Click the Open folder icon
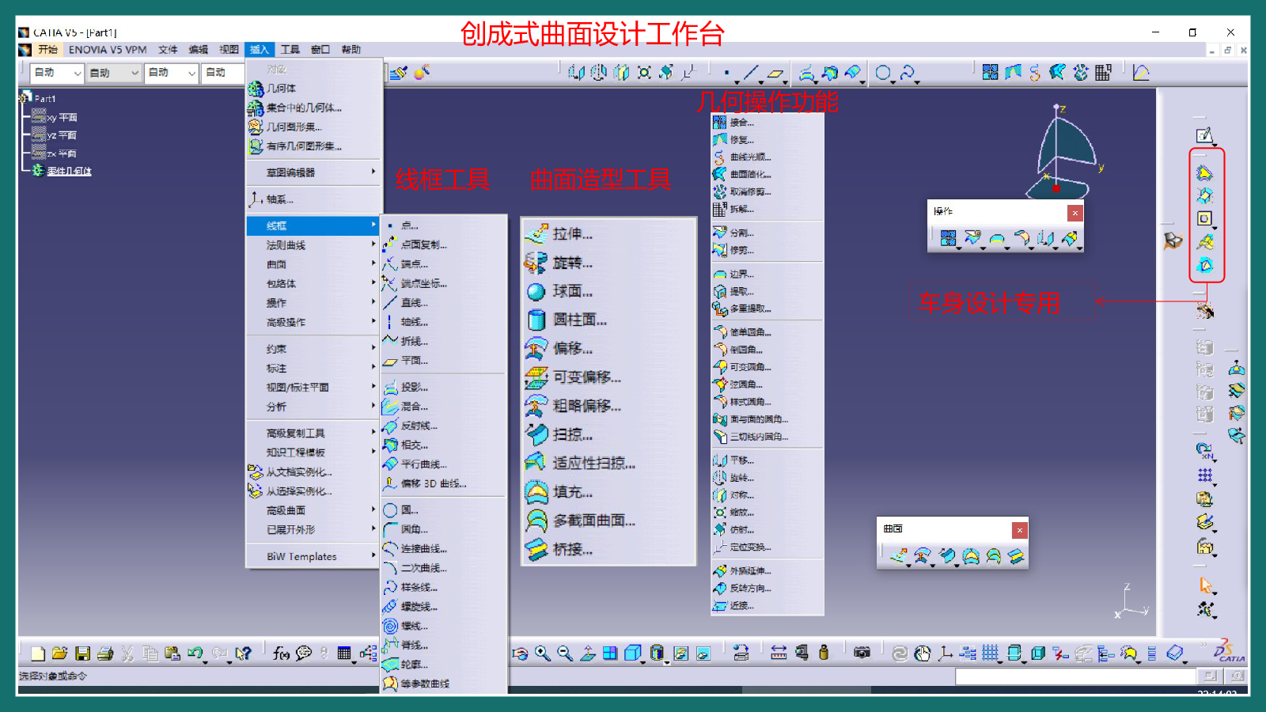Viewport: 1266px width, 712px height. coord(59,653)
